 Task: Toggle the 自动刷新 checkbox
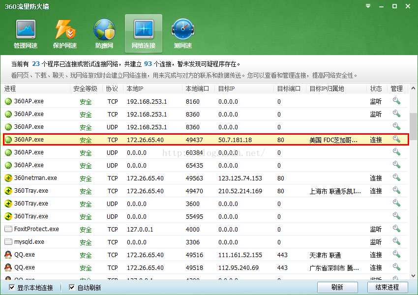pos(72,287)
